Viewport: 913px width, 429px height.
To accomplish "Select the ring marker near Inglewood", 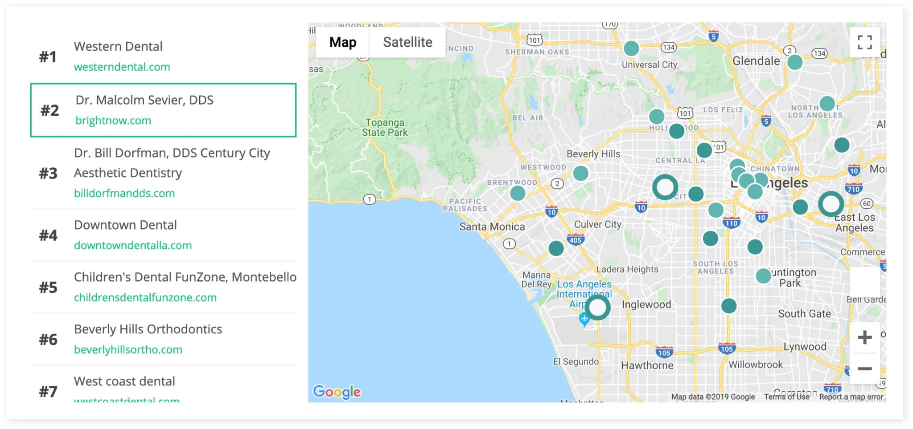I will [x=597, y=307].
